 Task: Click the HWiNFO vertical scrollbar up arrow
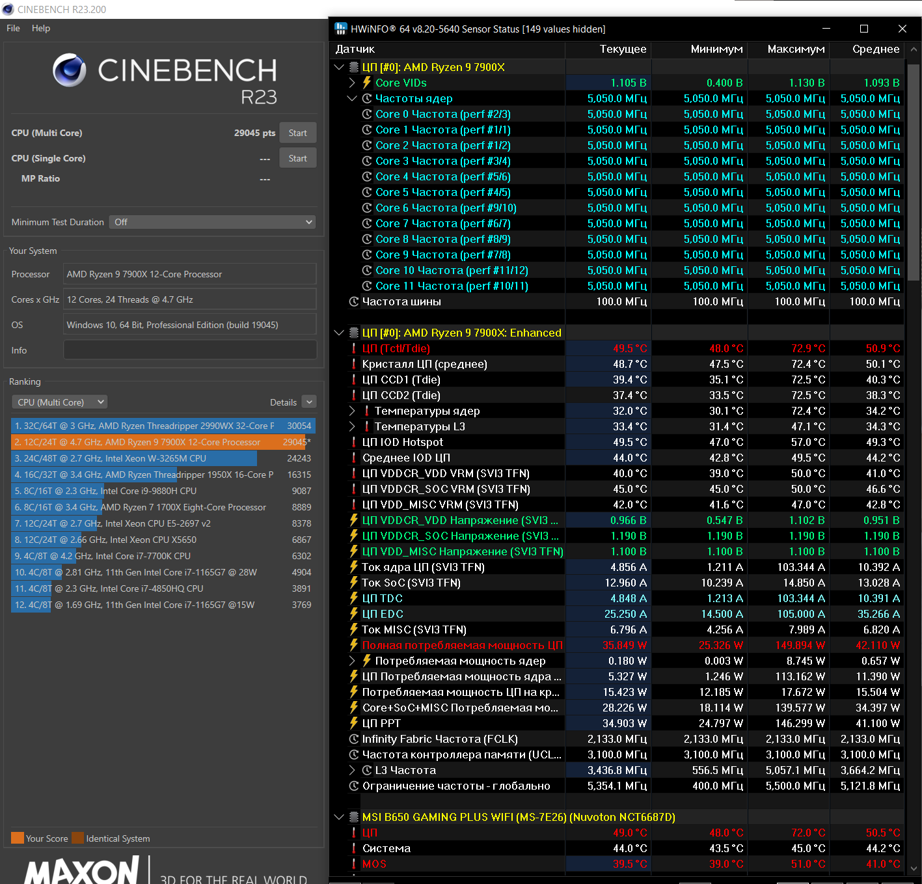[914, 49]
